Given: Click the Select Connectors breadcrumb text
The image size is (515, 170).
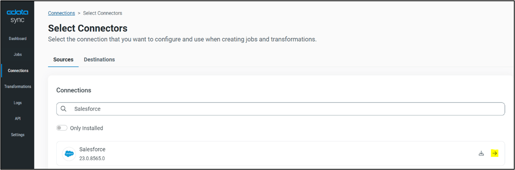Looking at the screenshot, I should click(103, 13).
